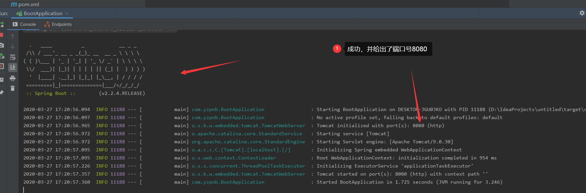586x193 pixels.
Task: Click the up arrow stack trace icon
Action: click(x=13, y=36)
